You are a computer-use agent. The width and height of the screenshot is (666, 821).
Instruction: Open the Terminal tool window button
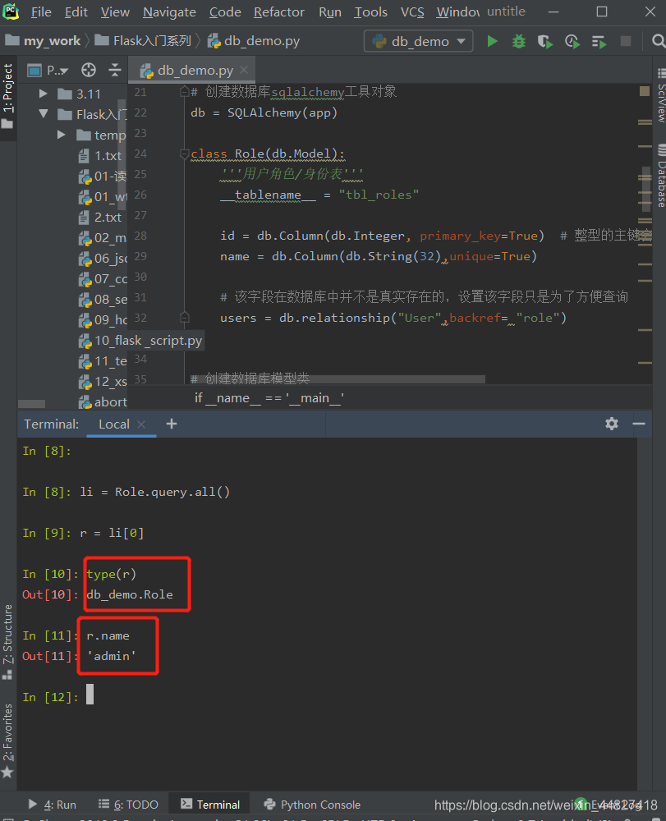(210, 805)
